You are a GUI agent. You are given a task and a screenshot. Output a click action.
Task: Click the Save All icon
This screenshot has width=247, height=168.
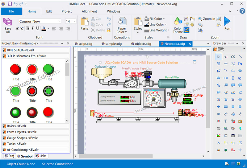7,22
